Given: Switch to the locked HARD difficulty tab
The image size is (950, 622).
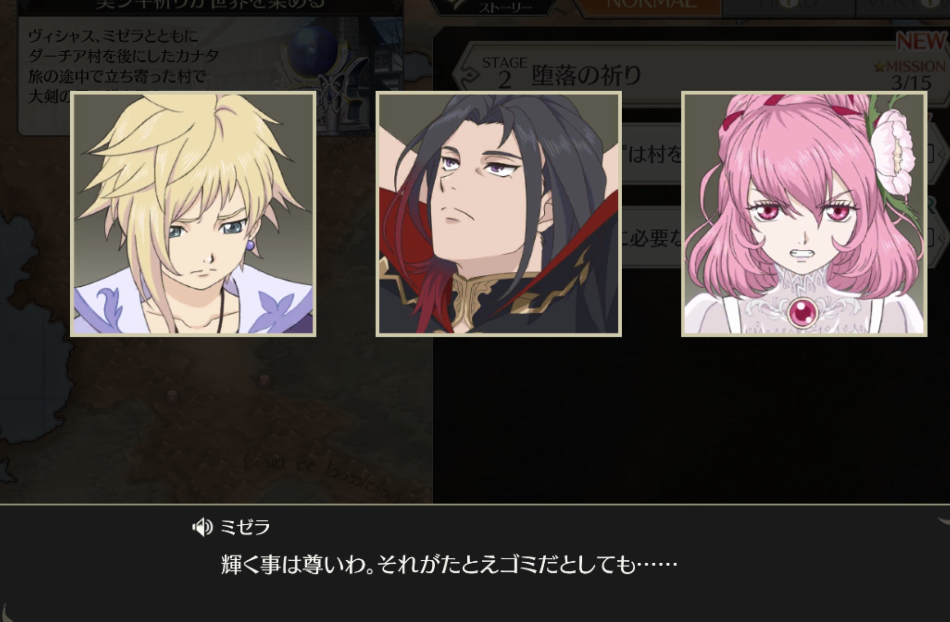Looking at the screenshot, I should (x=788, y=5).
